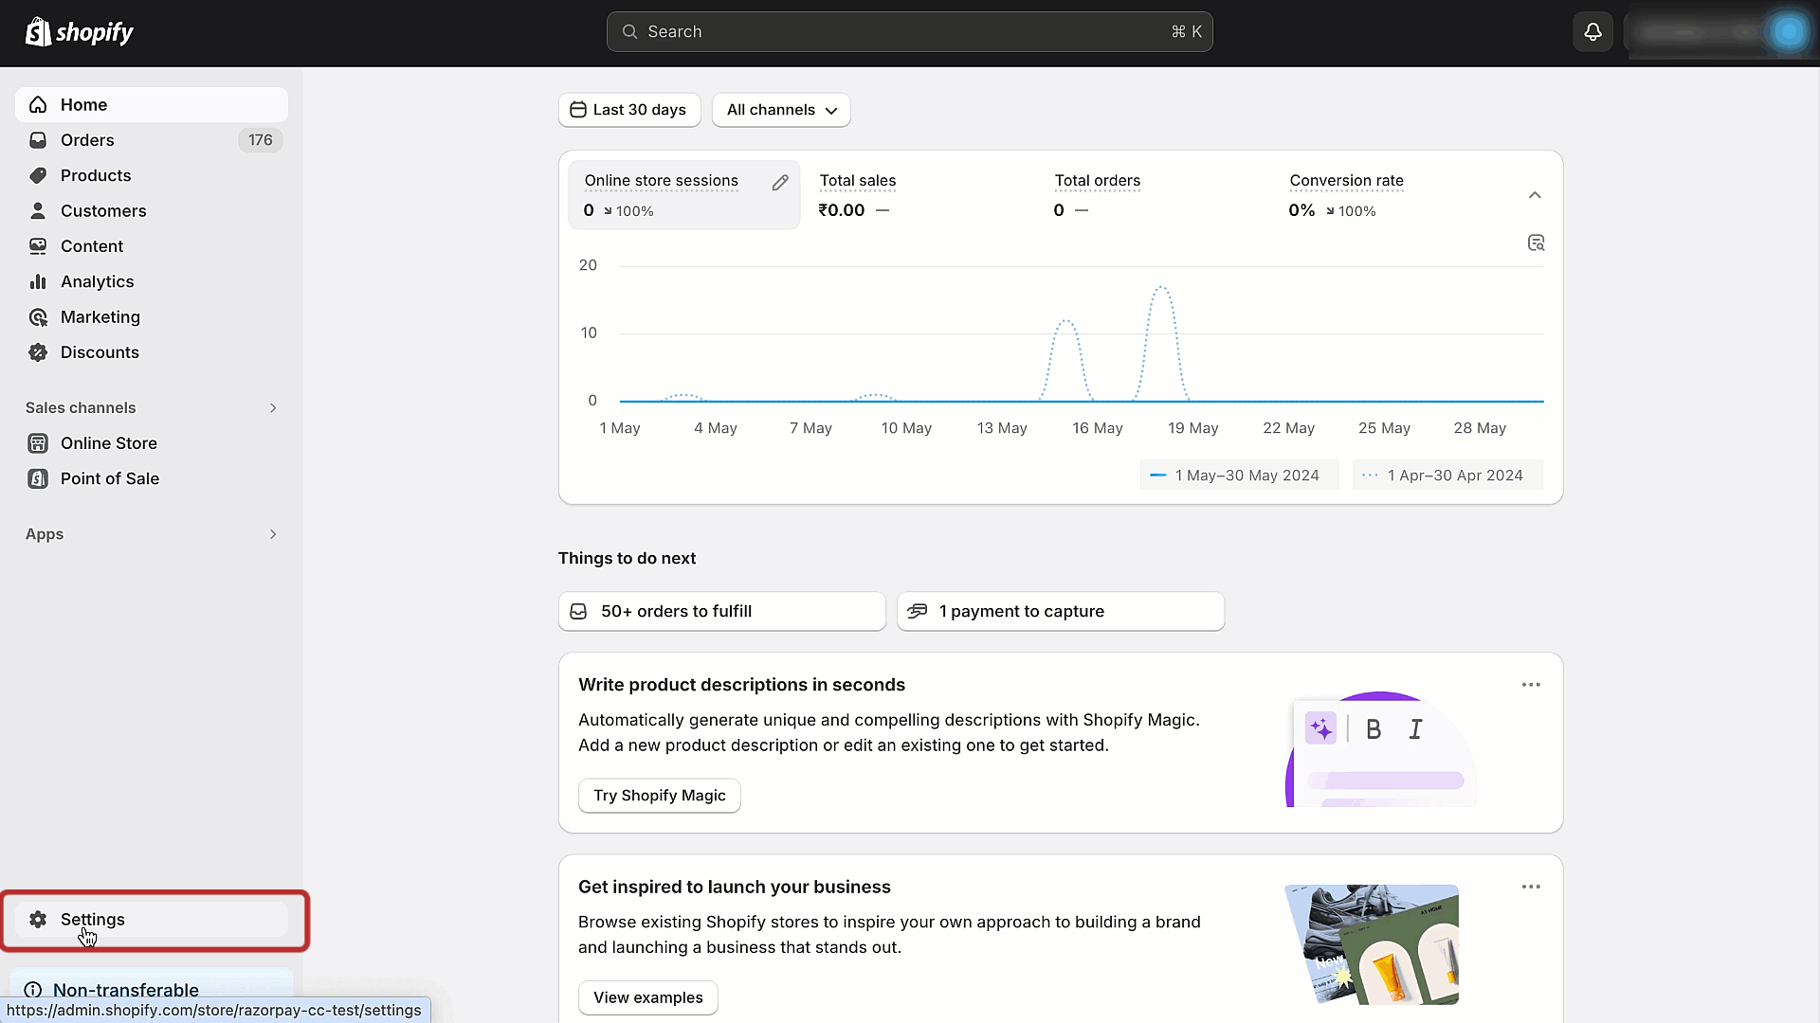The width and height of the screenshot is (1820, 1023).
Task: Click the calendar icon in date filter
Action: pos(578,110)
